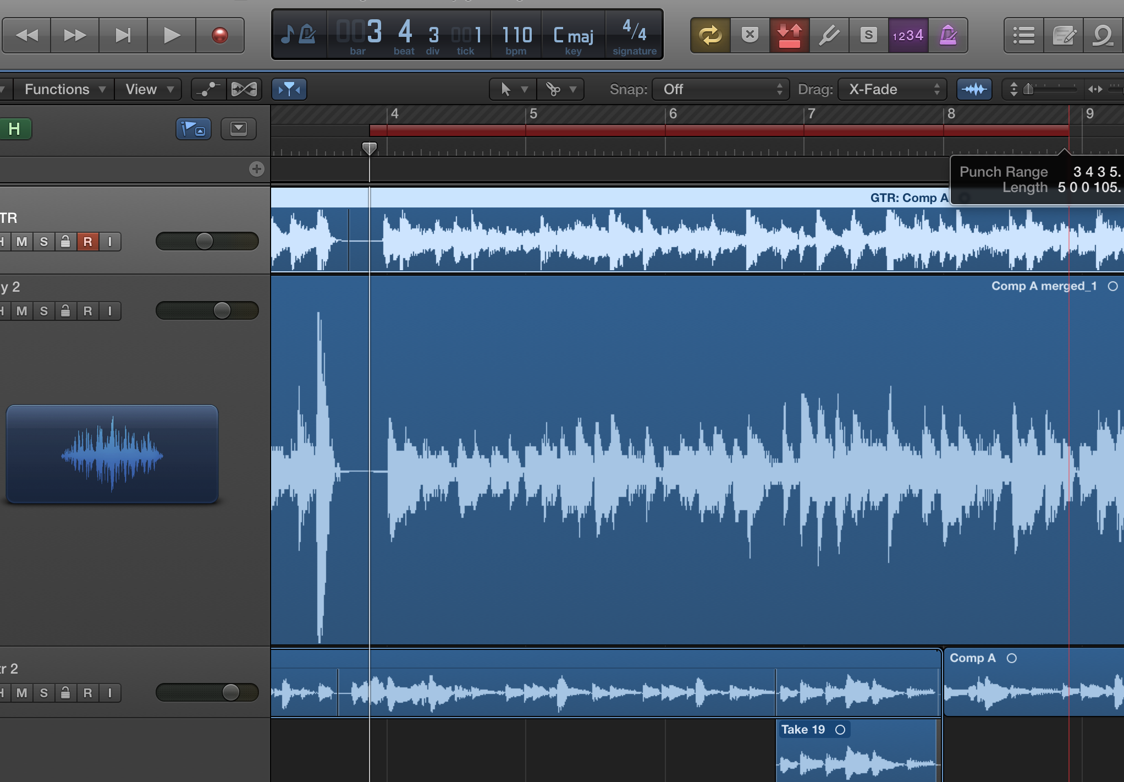Open the List Editors panel
The image size is (1124, 782).
(1023, 35)
